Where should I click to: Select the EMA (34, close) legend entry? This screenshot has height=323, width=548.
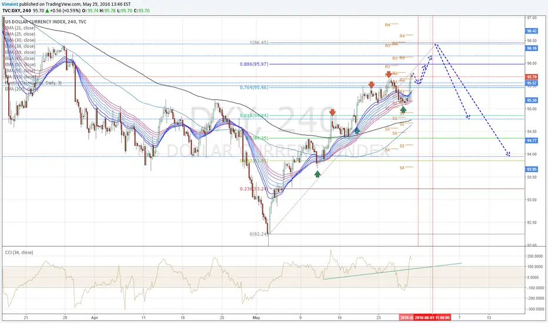(x=19, y=46)
